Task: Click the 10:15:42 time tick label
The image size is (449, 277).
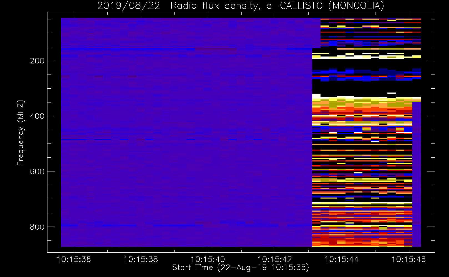Action: point(275,260)
